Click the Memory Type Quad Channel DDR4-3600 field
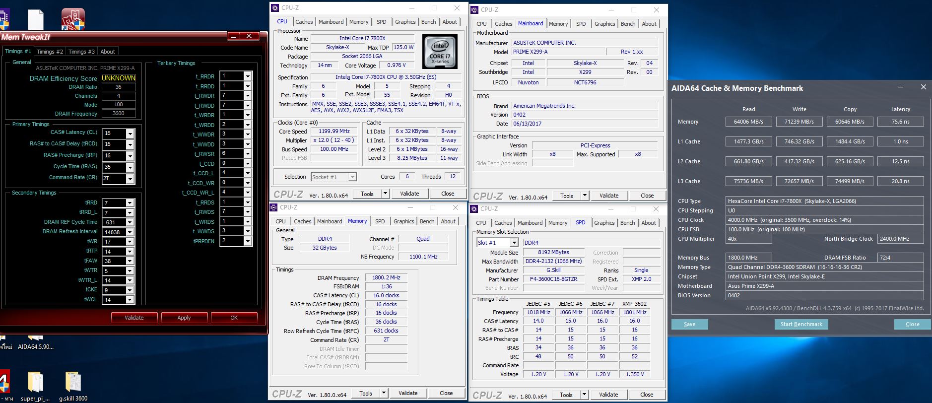 pos(824,267)
